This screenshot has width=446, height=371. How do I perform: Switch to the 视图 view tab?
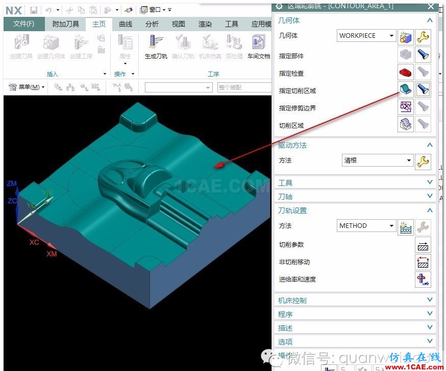pos(178,24)
